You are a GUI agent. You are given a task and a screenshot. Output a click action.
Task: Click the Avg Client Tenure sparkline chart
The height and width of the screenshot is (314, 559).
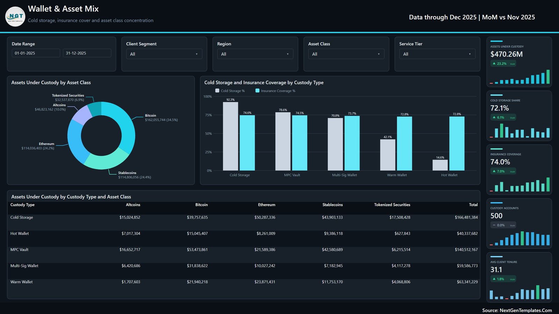pos(520,292)
